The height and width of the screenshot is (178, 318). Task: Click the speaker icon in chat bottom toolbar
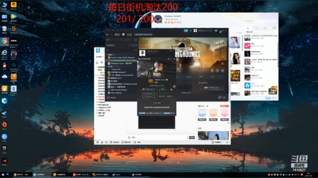[98, 142]
